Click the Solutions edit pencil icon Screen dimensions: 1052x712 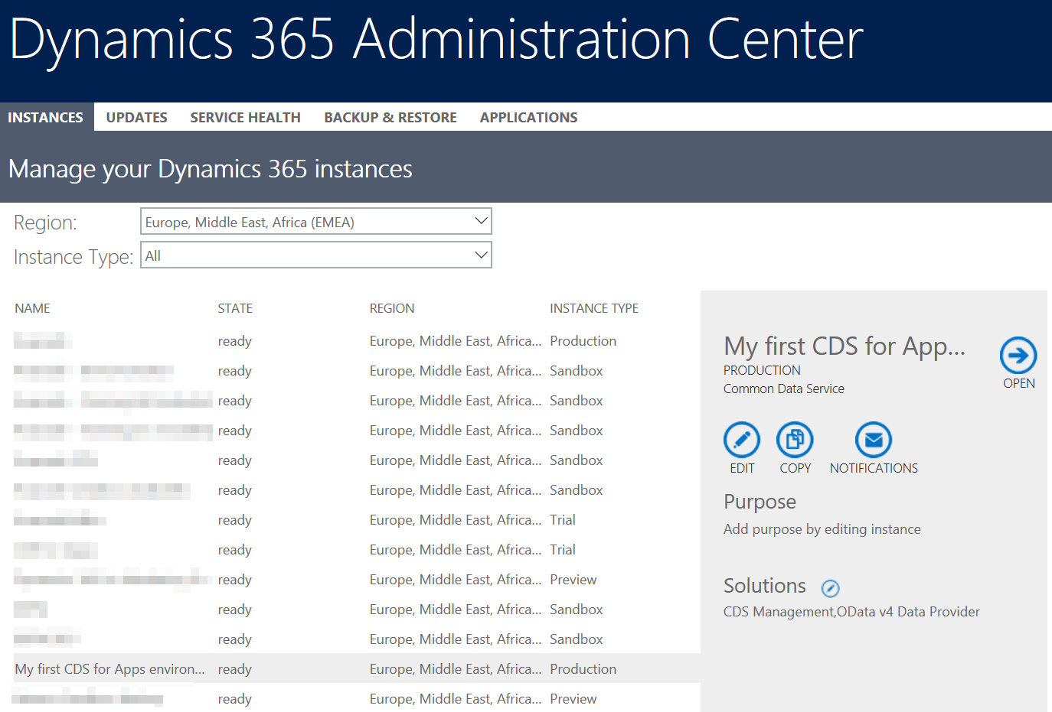coord(830,588)
